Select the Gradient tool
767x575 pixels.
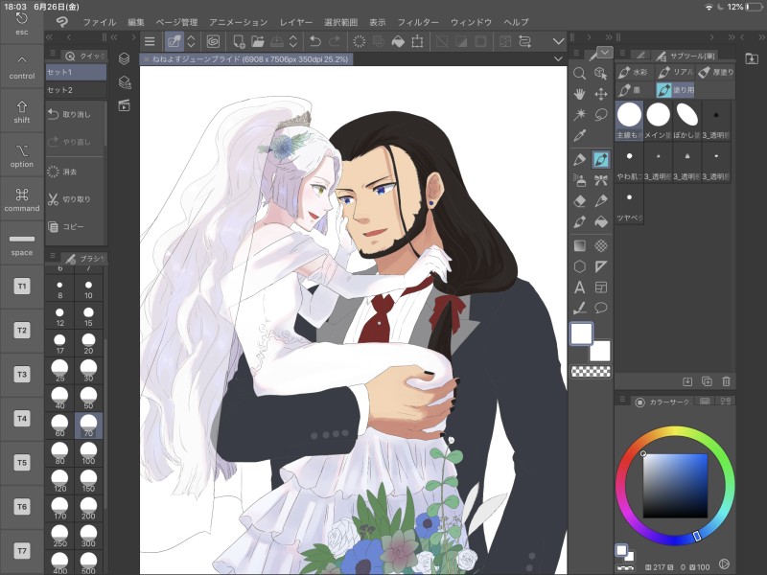click(x=580, y=245)
